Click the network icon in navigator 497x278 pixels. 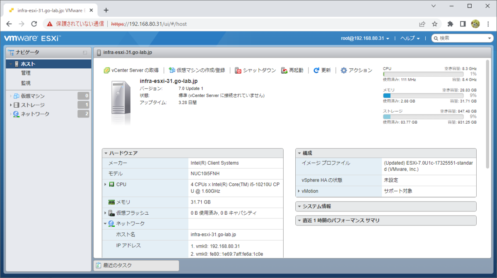pos(17,114)
